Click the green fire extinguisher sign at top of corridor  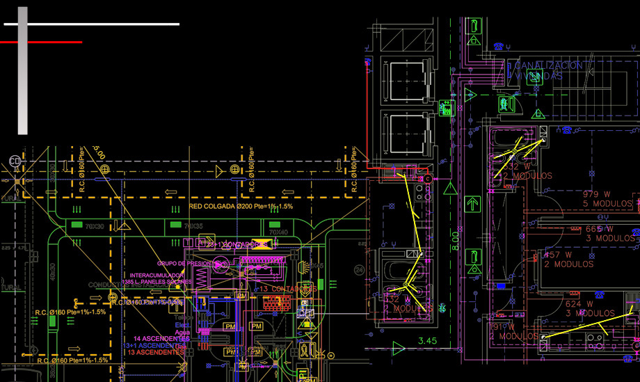[x=475, y=27]
